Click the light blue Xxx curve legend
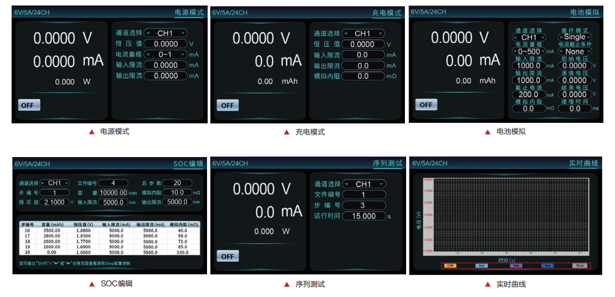The height and width of the screenshot is (297, 615). 482,266
